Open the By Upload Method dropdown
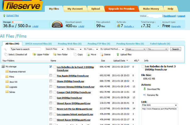 click(x=112, y=49)
